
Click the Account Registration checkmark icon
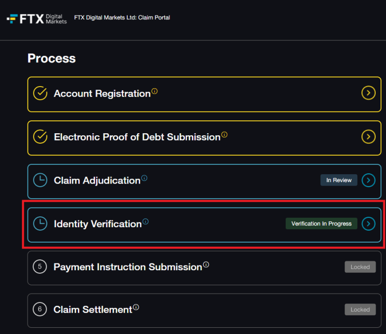click(40, 93)
